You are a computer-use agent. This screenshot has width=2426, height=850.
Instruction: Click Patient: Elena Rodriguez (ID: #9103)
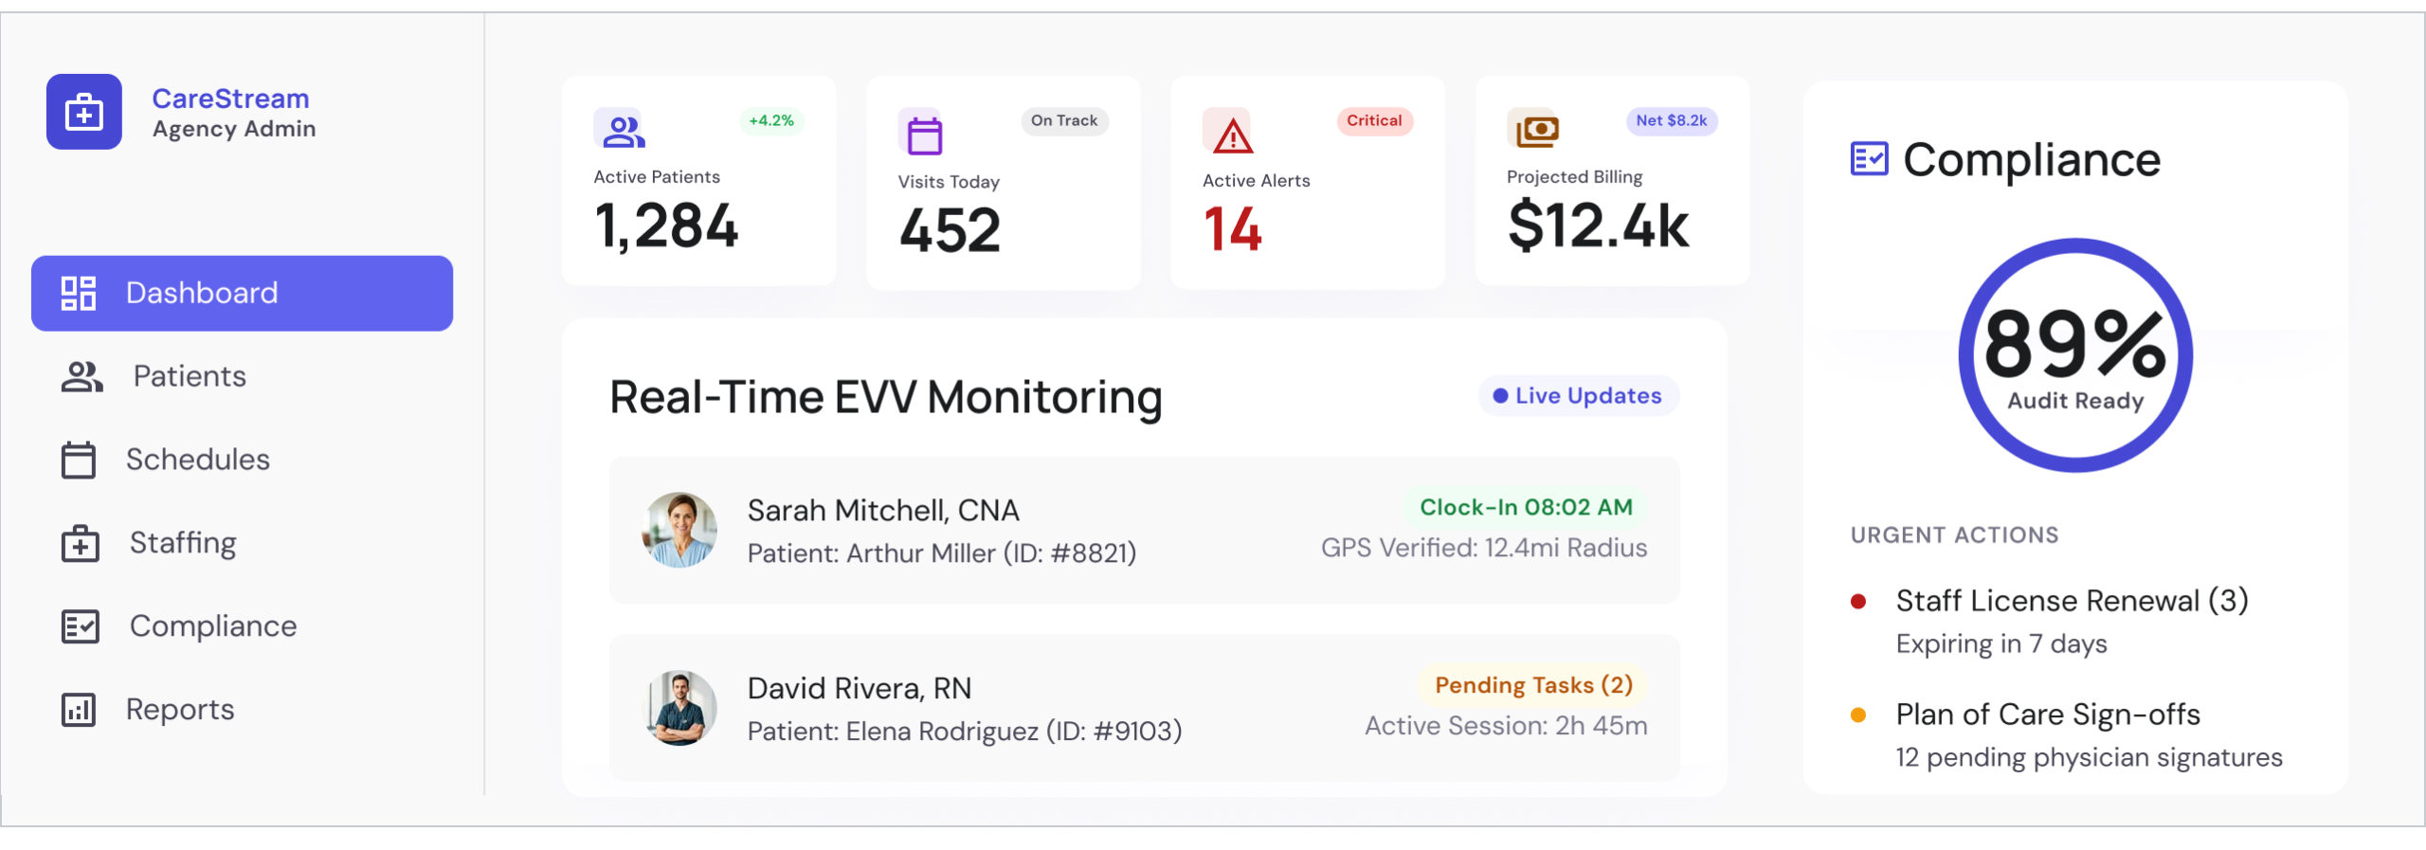[965, 732]
